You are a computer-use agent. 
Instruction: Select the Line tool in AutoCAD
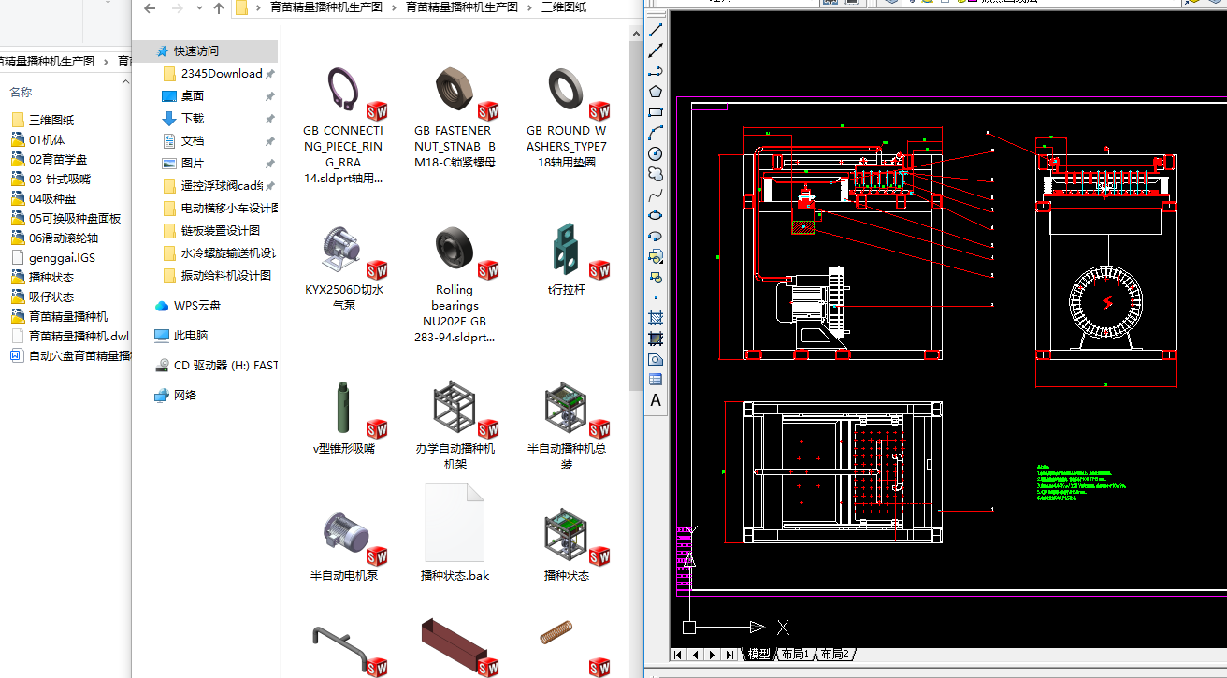click(x=656, y=31)
